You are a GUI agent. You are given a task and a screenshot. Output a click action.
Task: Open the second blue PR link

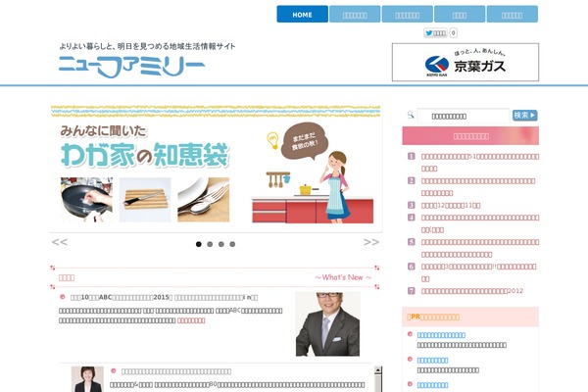pos(432,360)
